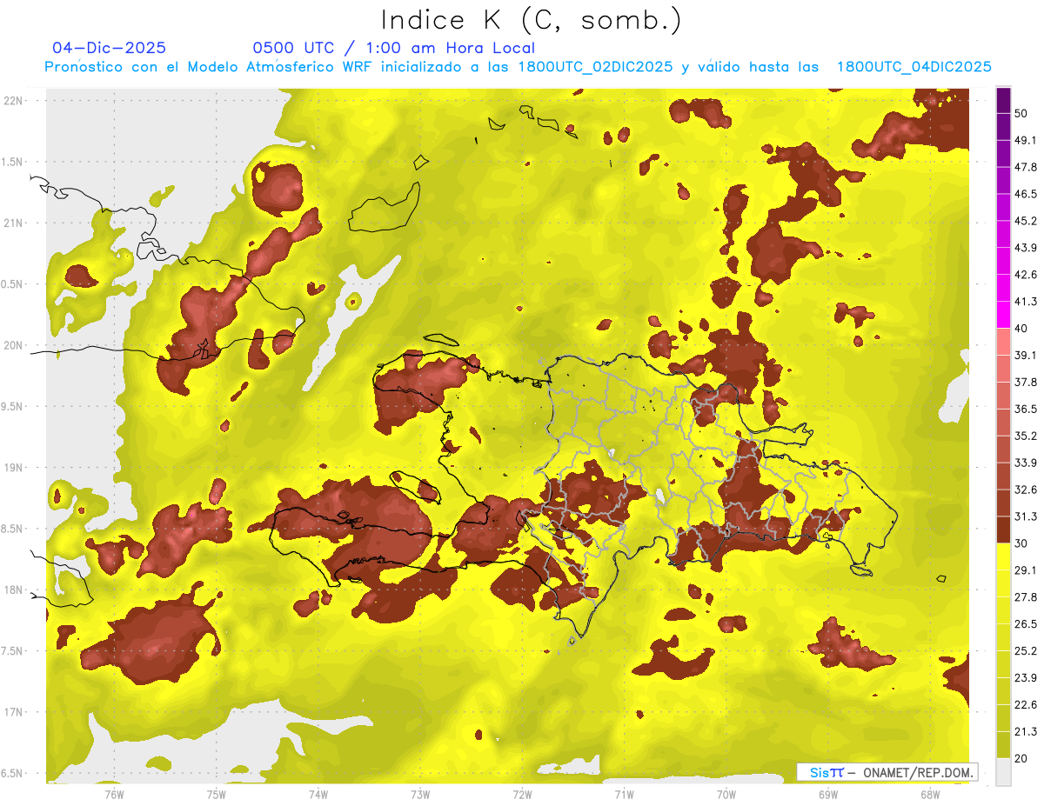This screenshot has height=806, width=1044.
Task: Click the colorbar value 40
Action: click(1021, 329)
